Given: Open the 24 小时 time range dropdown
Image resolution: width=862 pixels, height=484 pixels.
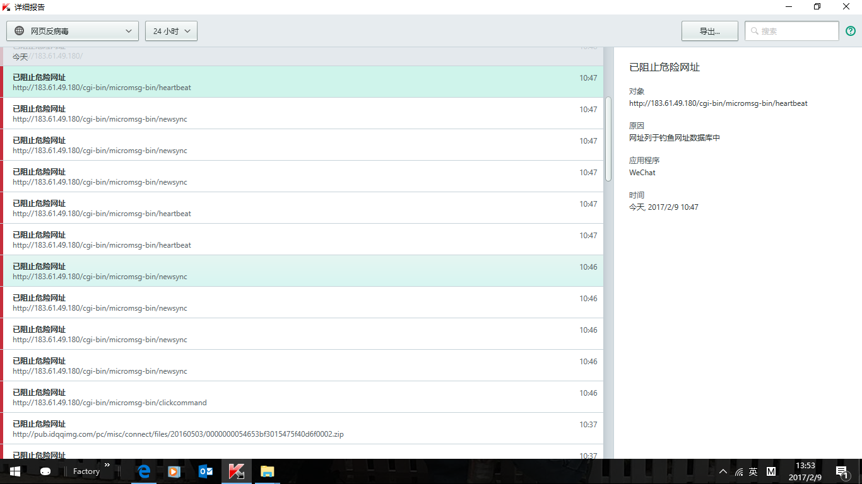Looking at the screenshot, I should point(171,31).
